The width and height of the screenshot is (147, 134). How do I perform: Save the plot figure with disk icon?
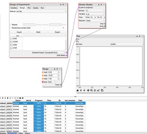click(102, 90)
